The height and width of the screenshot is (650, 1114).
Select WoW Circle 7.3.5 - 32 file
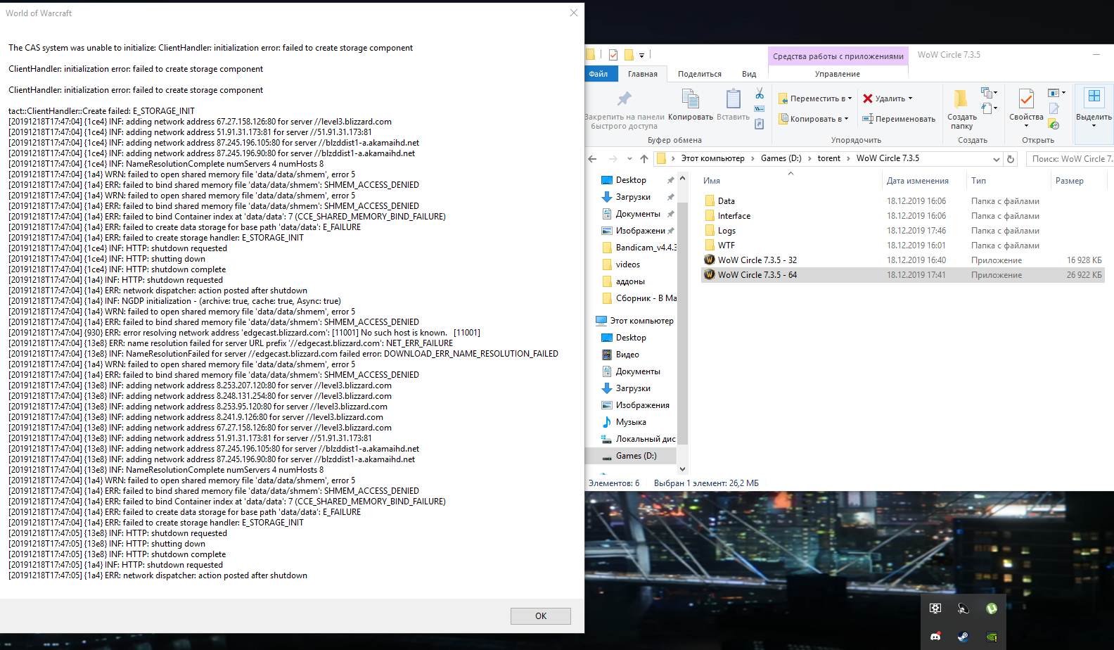point(757,260)
